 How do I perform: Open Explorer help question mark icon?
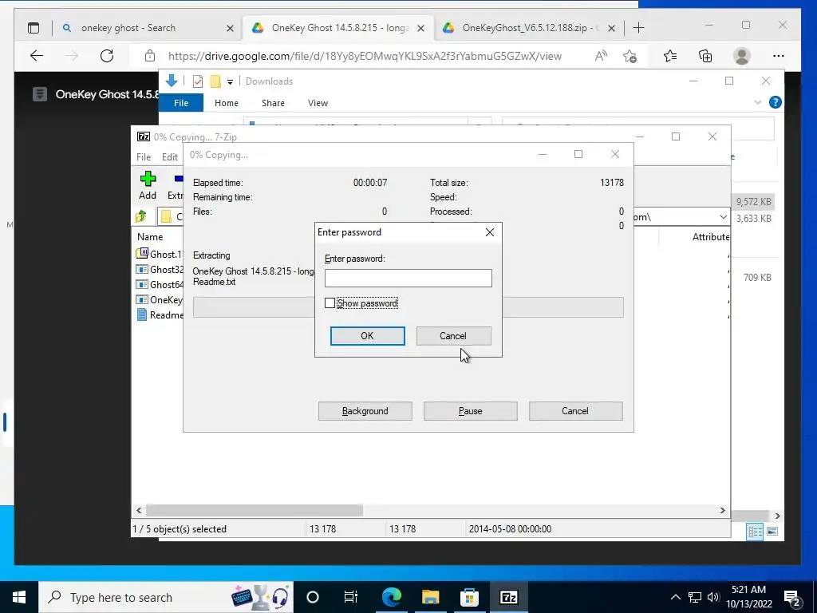pyautogui.click(x=776, y=102)
